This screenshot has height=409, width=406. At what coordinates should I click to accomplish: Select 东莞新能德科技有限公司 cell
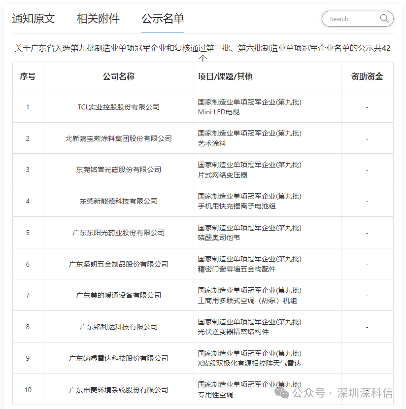coord(118,201)
